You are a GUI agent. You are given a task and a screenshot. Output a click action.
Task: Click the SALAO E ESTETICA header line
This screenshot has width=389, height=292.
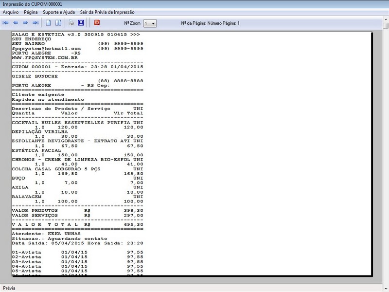pos(76,35)
